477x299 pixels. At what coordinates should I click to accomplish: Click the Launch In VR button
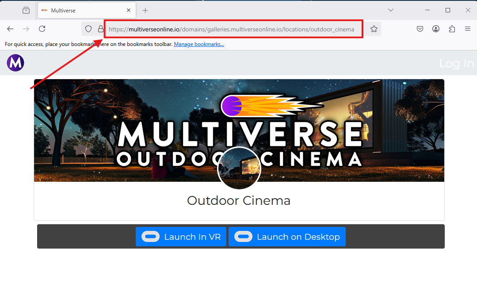[181, 237]
